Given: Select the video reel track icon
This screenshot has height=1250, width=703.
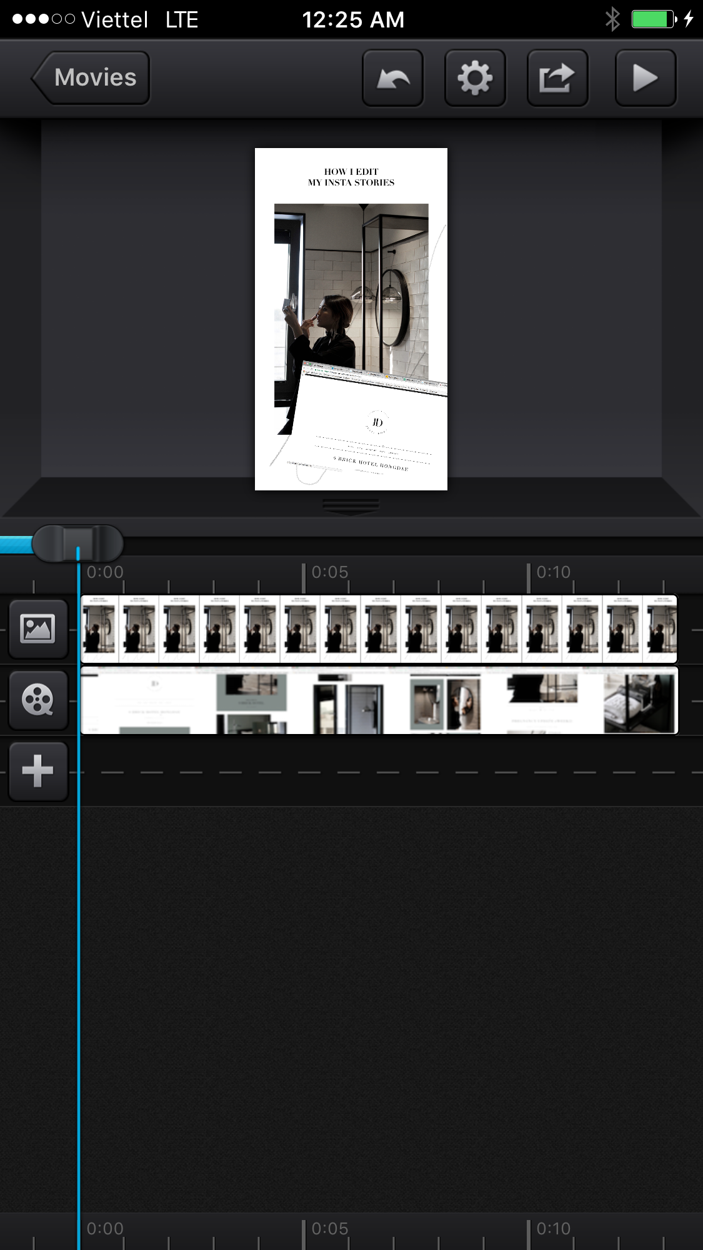Looking at the screenshot, I should [x=37, y=700].
